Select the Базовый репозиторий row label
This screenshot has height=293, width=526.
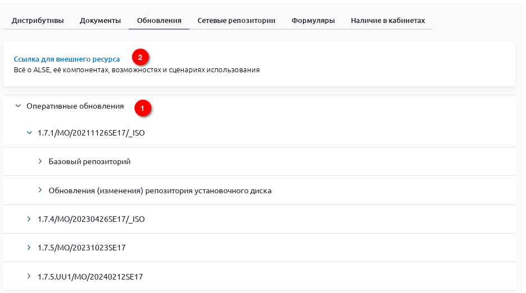[90, 161]
